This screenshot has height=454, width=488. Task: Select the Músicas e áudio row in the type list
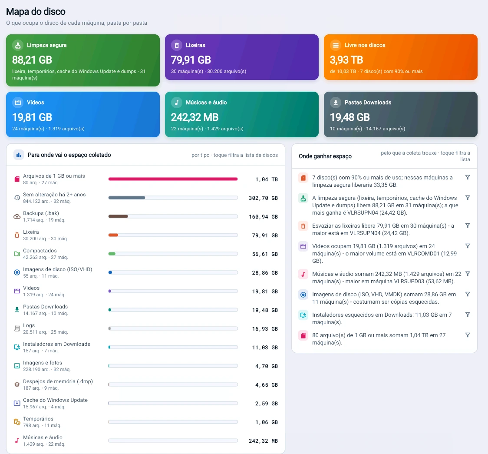coord(145,441)
